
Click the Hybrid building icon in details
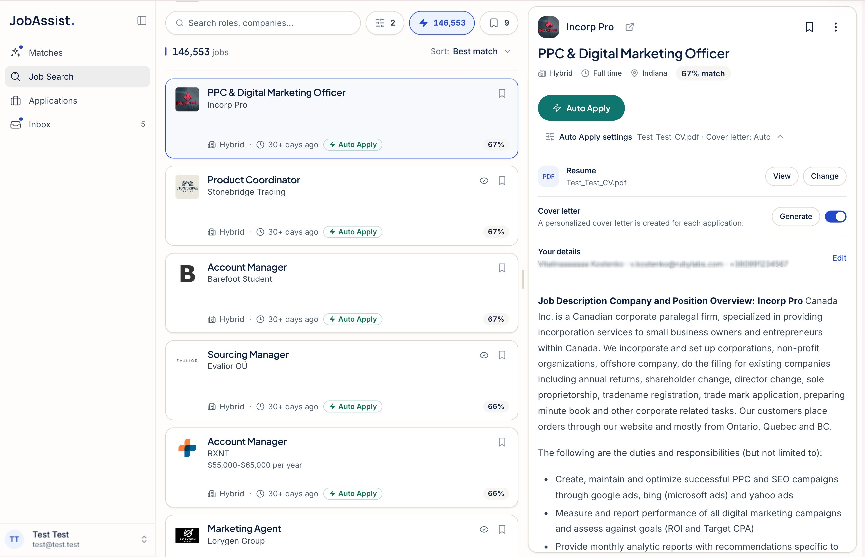point(542,73)
